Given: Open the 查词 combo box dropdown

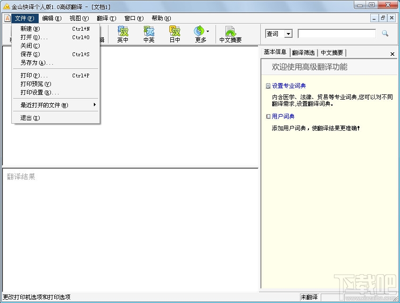Looking at the screenshot, I should (288, 34).
